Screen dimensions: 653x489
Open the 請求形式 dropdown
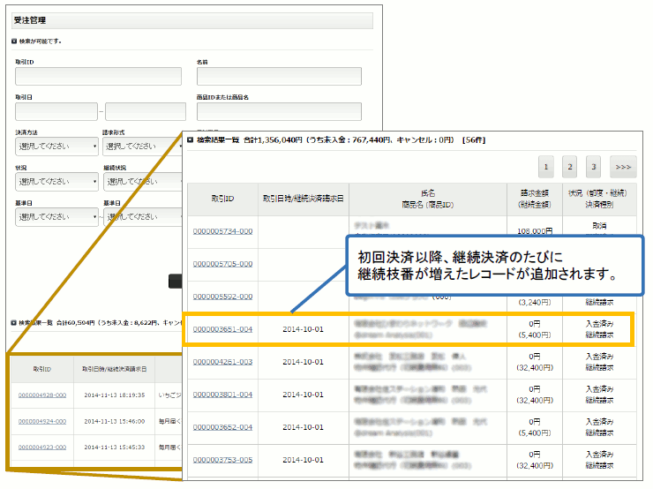143,147
